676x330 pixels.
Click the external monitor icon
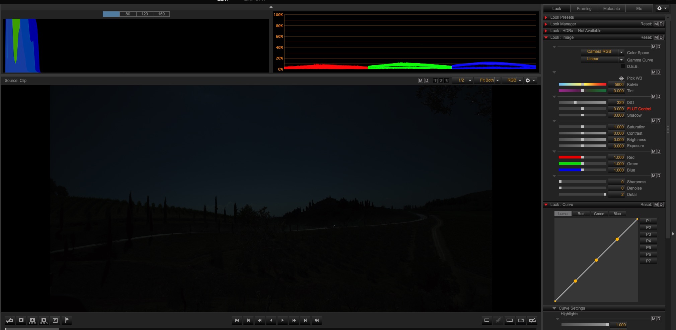487,320
